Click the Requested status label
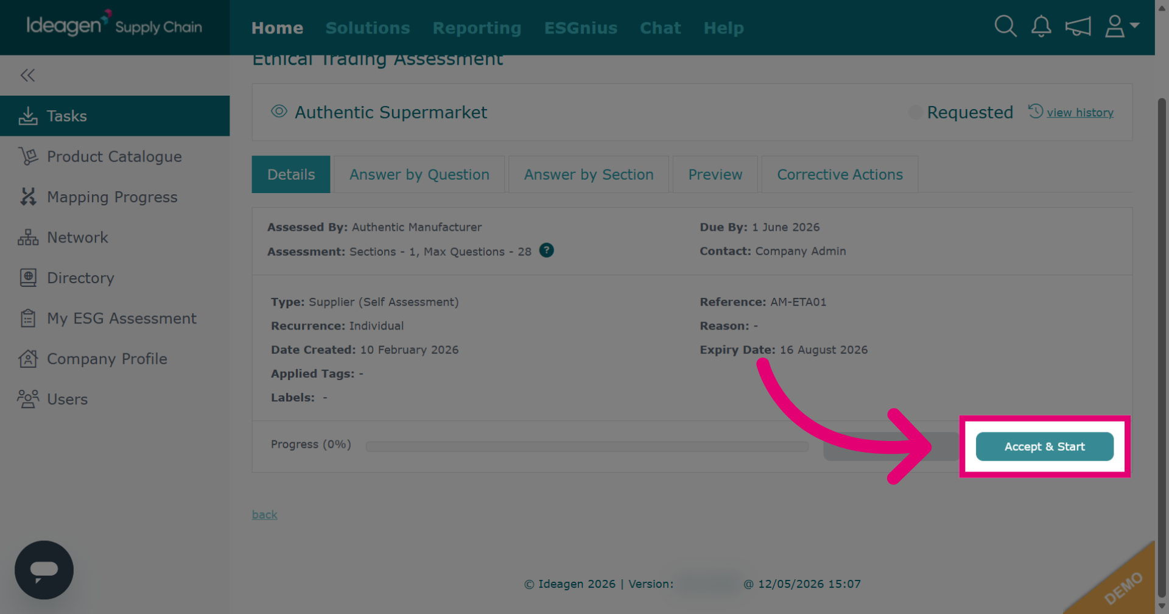This screenshot has width=1169, height=614. point(970,112)
